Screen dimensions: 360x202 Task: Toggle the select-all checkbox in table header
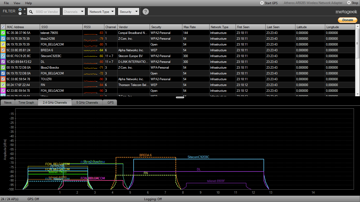pyautogui.click(x=3, y=27)
